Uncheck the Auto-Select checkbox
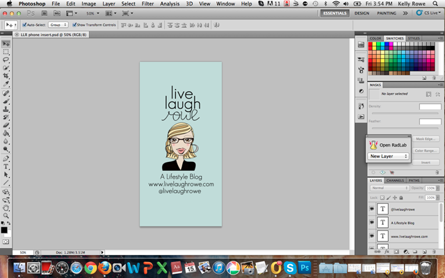 (23, 24)
